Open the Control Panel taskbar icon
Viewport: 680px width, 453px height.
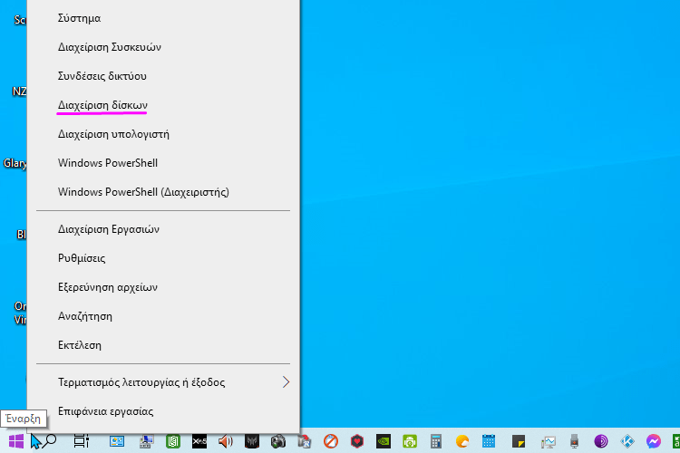point(117,441)
